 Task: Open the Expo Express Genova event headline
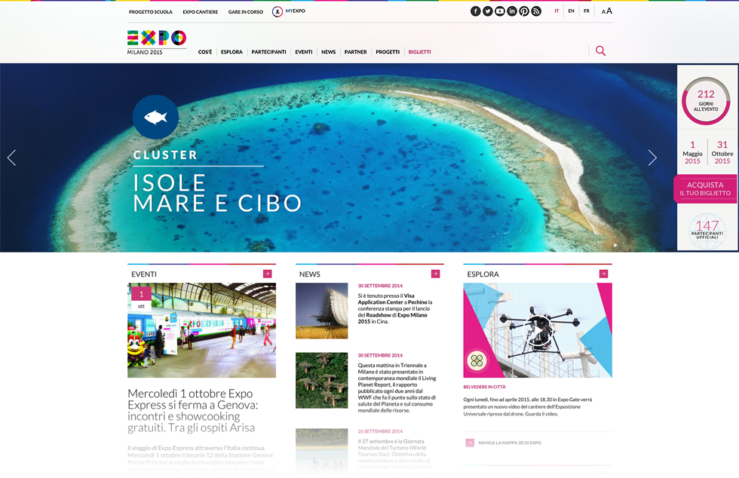[193, 411]
